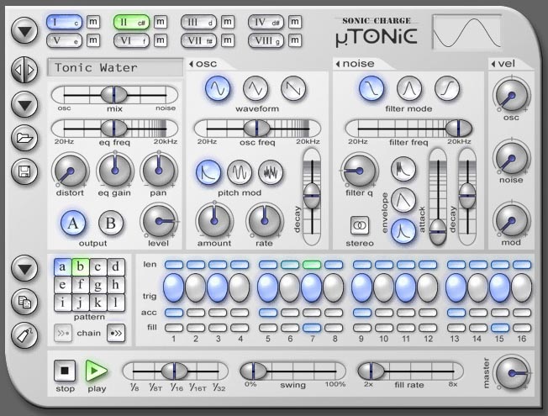This screenshot has height=416, width=548.
Task: Click the osc decay vertical slider
Action: (x=312, y=197)
